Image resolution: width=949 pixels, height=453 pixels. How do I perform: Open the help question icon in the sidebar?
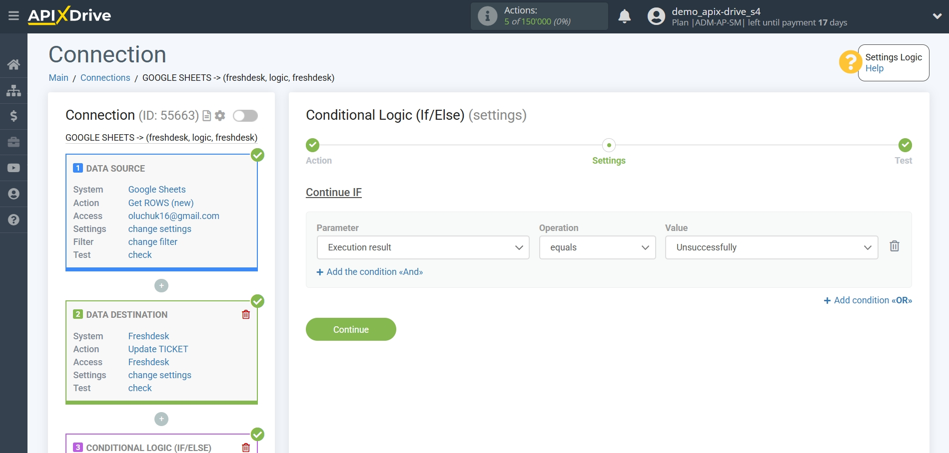(13, 220)
